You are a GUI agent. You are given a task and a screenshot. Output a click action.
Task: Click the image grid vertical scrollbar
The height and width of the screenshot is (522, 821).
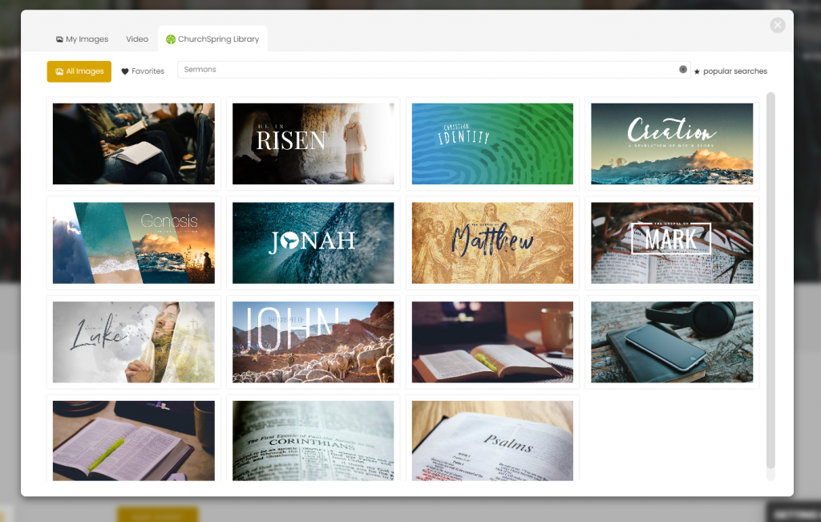click(770, 281)
